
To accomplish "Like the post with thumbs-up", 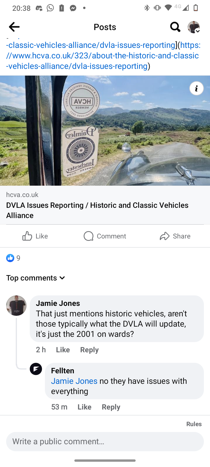I will click(x=35, y=236).
